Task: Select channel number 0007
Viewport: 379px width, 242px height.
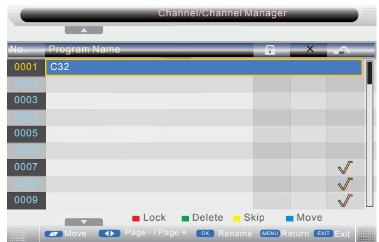Action: point(26,167)
